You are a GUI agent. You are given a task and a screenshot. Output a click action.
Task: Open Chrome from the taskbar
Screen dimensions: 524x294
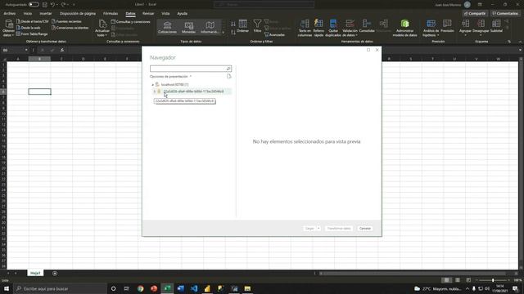pos(140,288)
